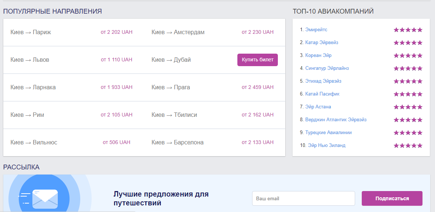
Task: Click the ПОПУЛЯРНЫЕ НАПРАВЛЕНИЯ section heading
Action: [52, 11]
